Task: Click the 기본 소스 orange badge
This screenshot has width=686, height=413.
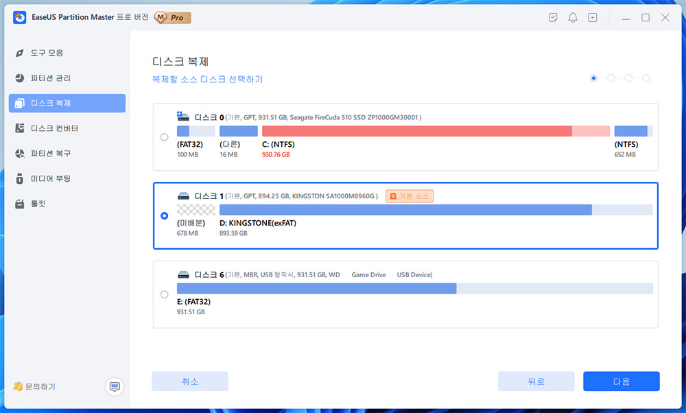Action: click(410, 196)
